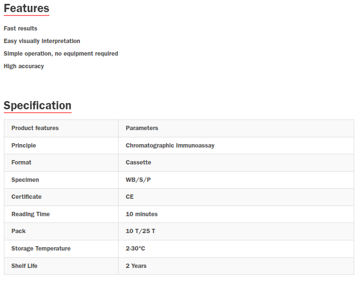Click the 'Parameters' column header

coord(142,128)
